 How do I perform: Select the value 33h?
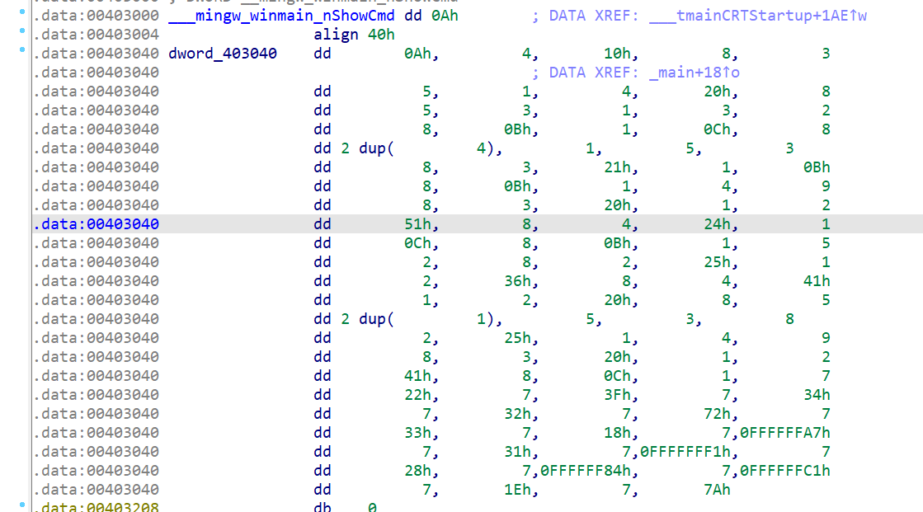[x=417, y=433]
